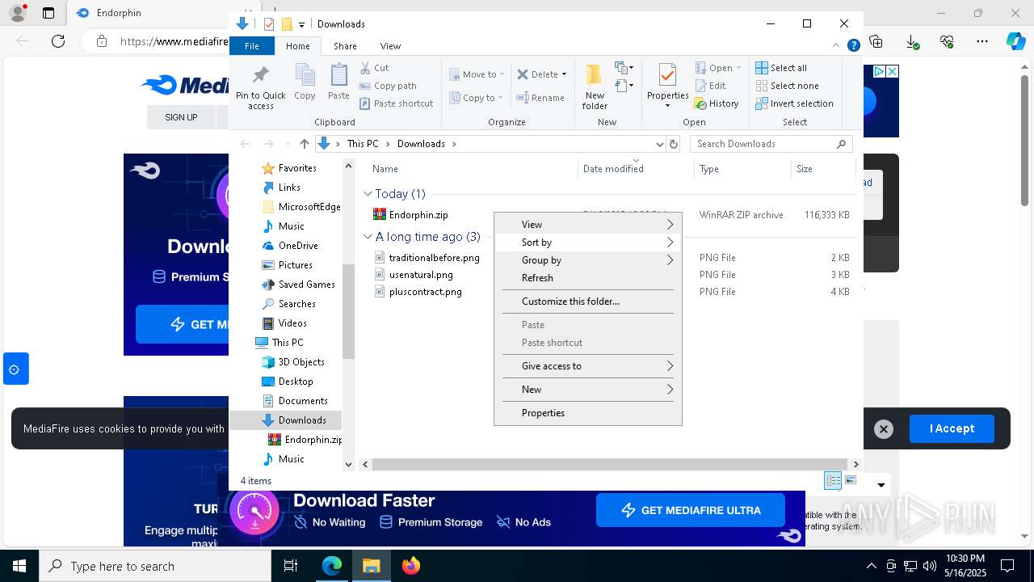Click Select none in ribbon

pyautogui.click(x=787, y=86)
